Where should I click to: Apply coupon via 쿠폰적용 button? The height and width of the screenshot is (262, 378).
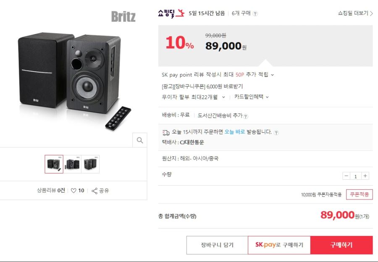click(359, 194)
